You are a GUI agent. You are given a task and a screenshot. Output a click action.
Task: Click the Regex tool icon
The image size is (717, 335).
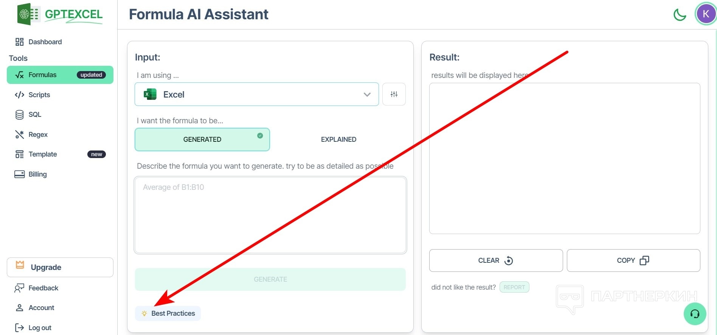19,135
